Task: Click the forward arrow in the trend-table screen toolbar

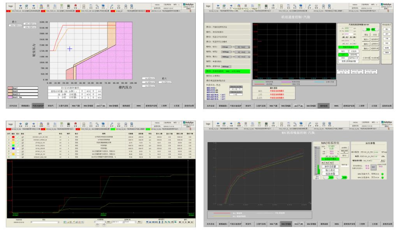Action: [33, 124]
